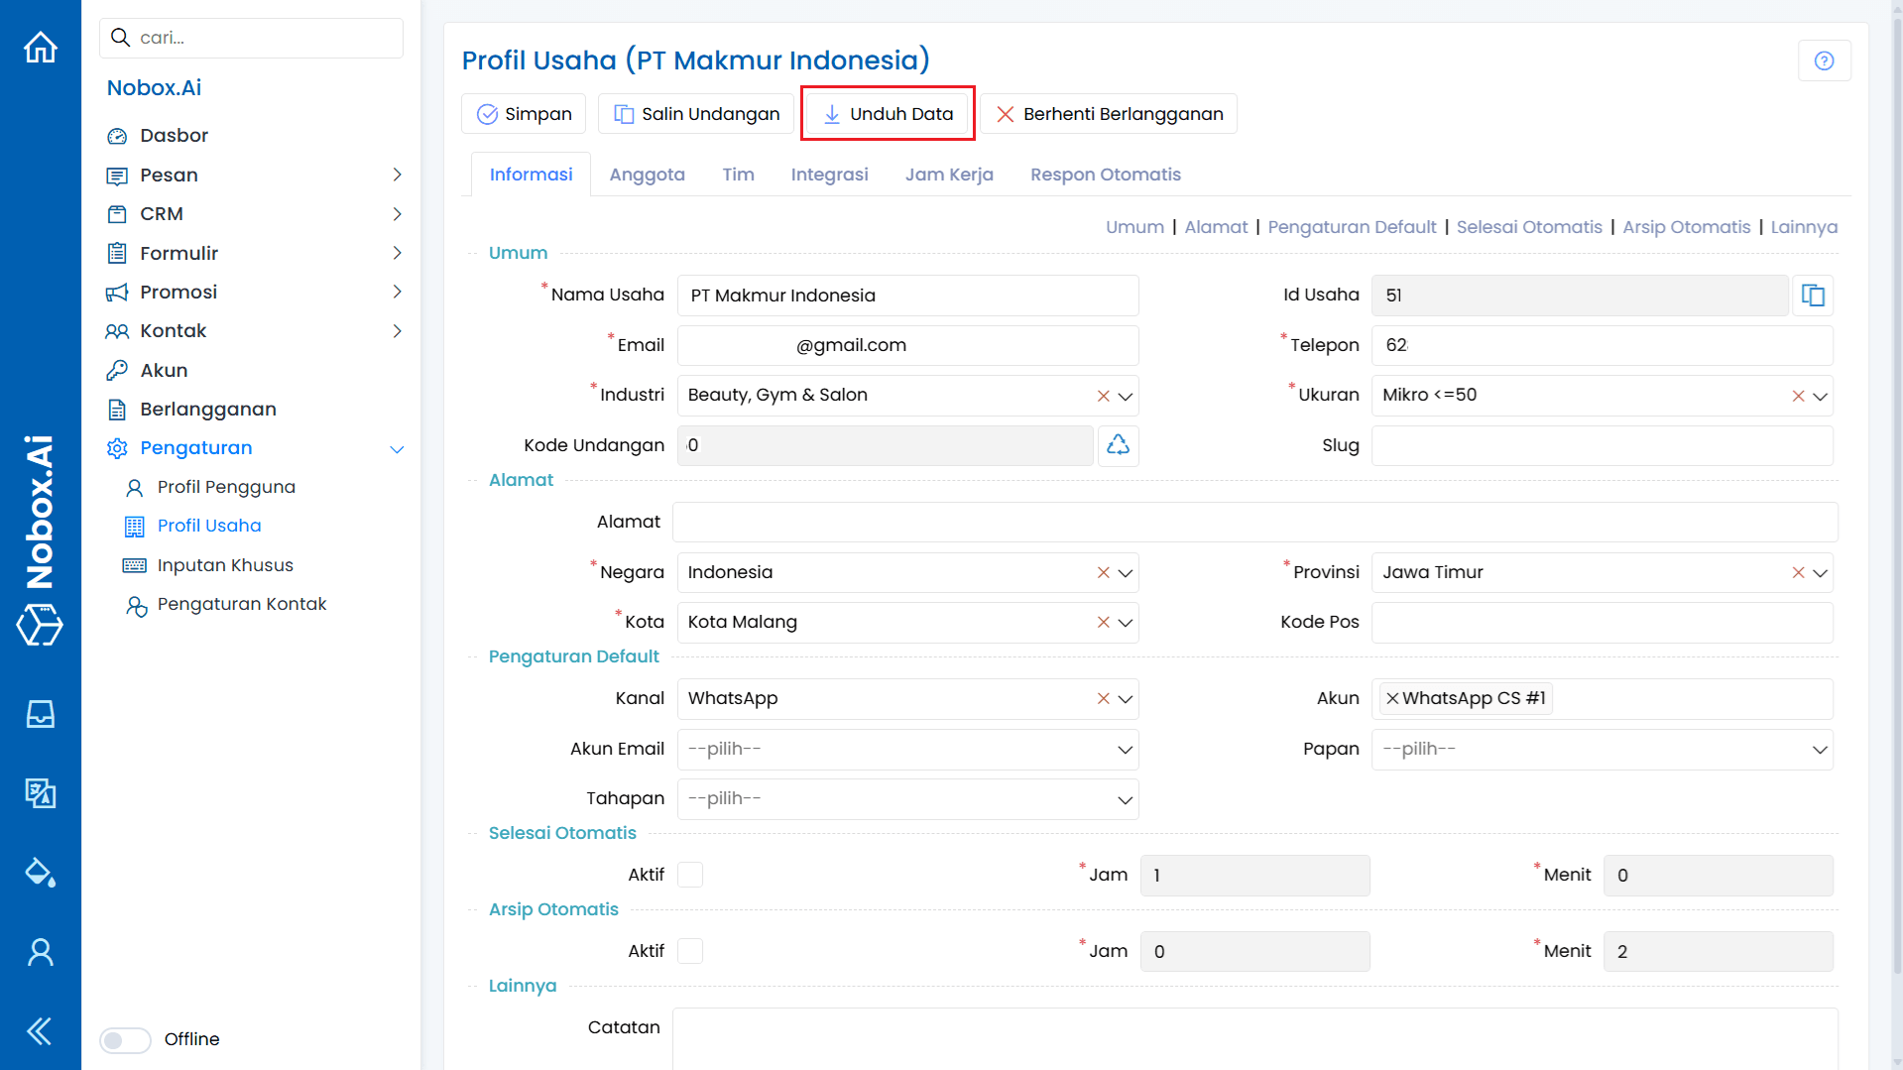Click the Simpan button

click(x=524, y=113)
